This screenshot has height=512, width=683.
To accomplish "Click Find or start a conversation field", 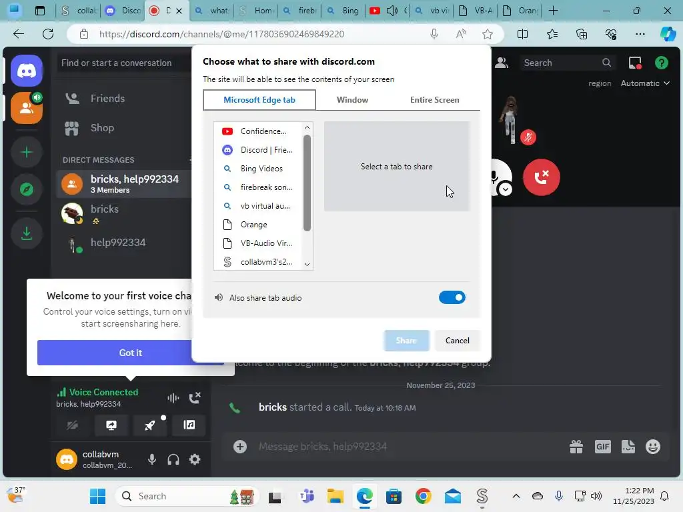I will [124, 63].
